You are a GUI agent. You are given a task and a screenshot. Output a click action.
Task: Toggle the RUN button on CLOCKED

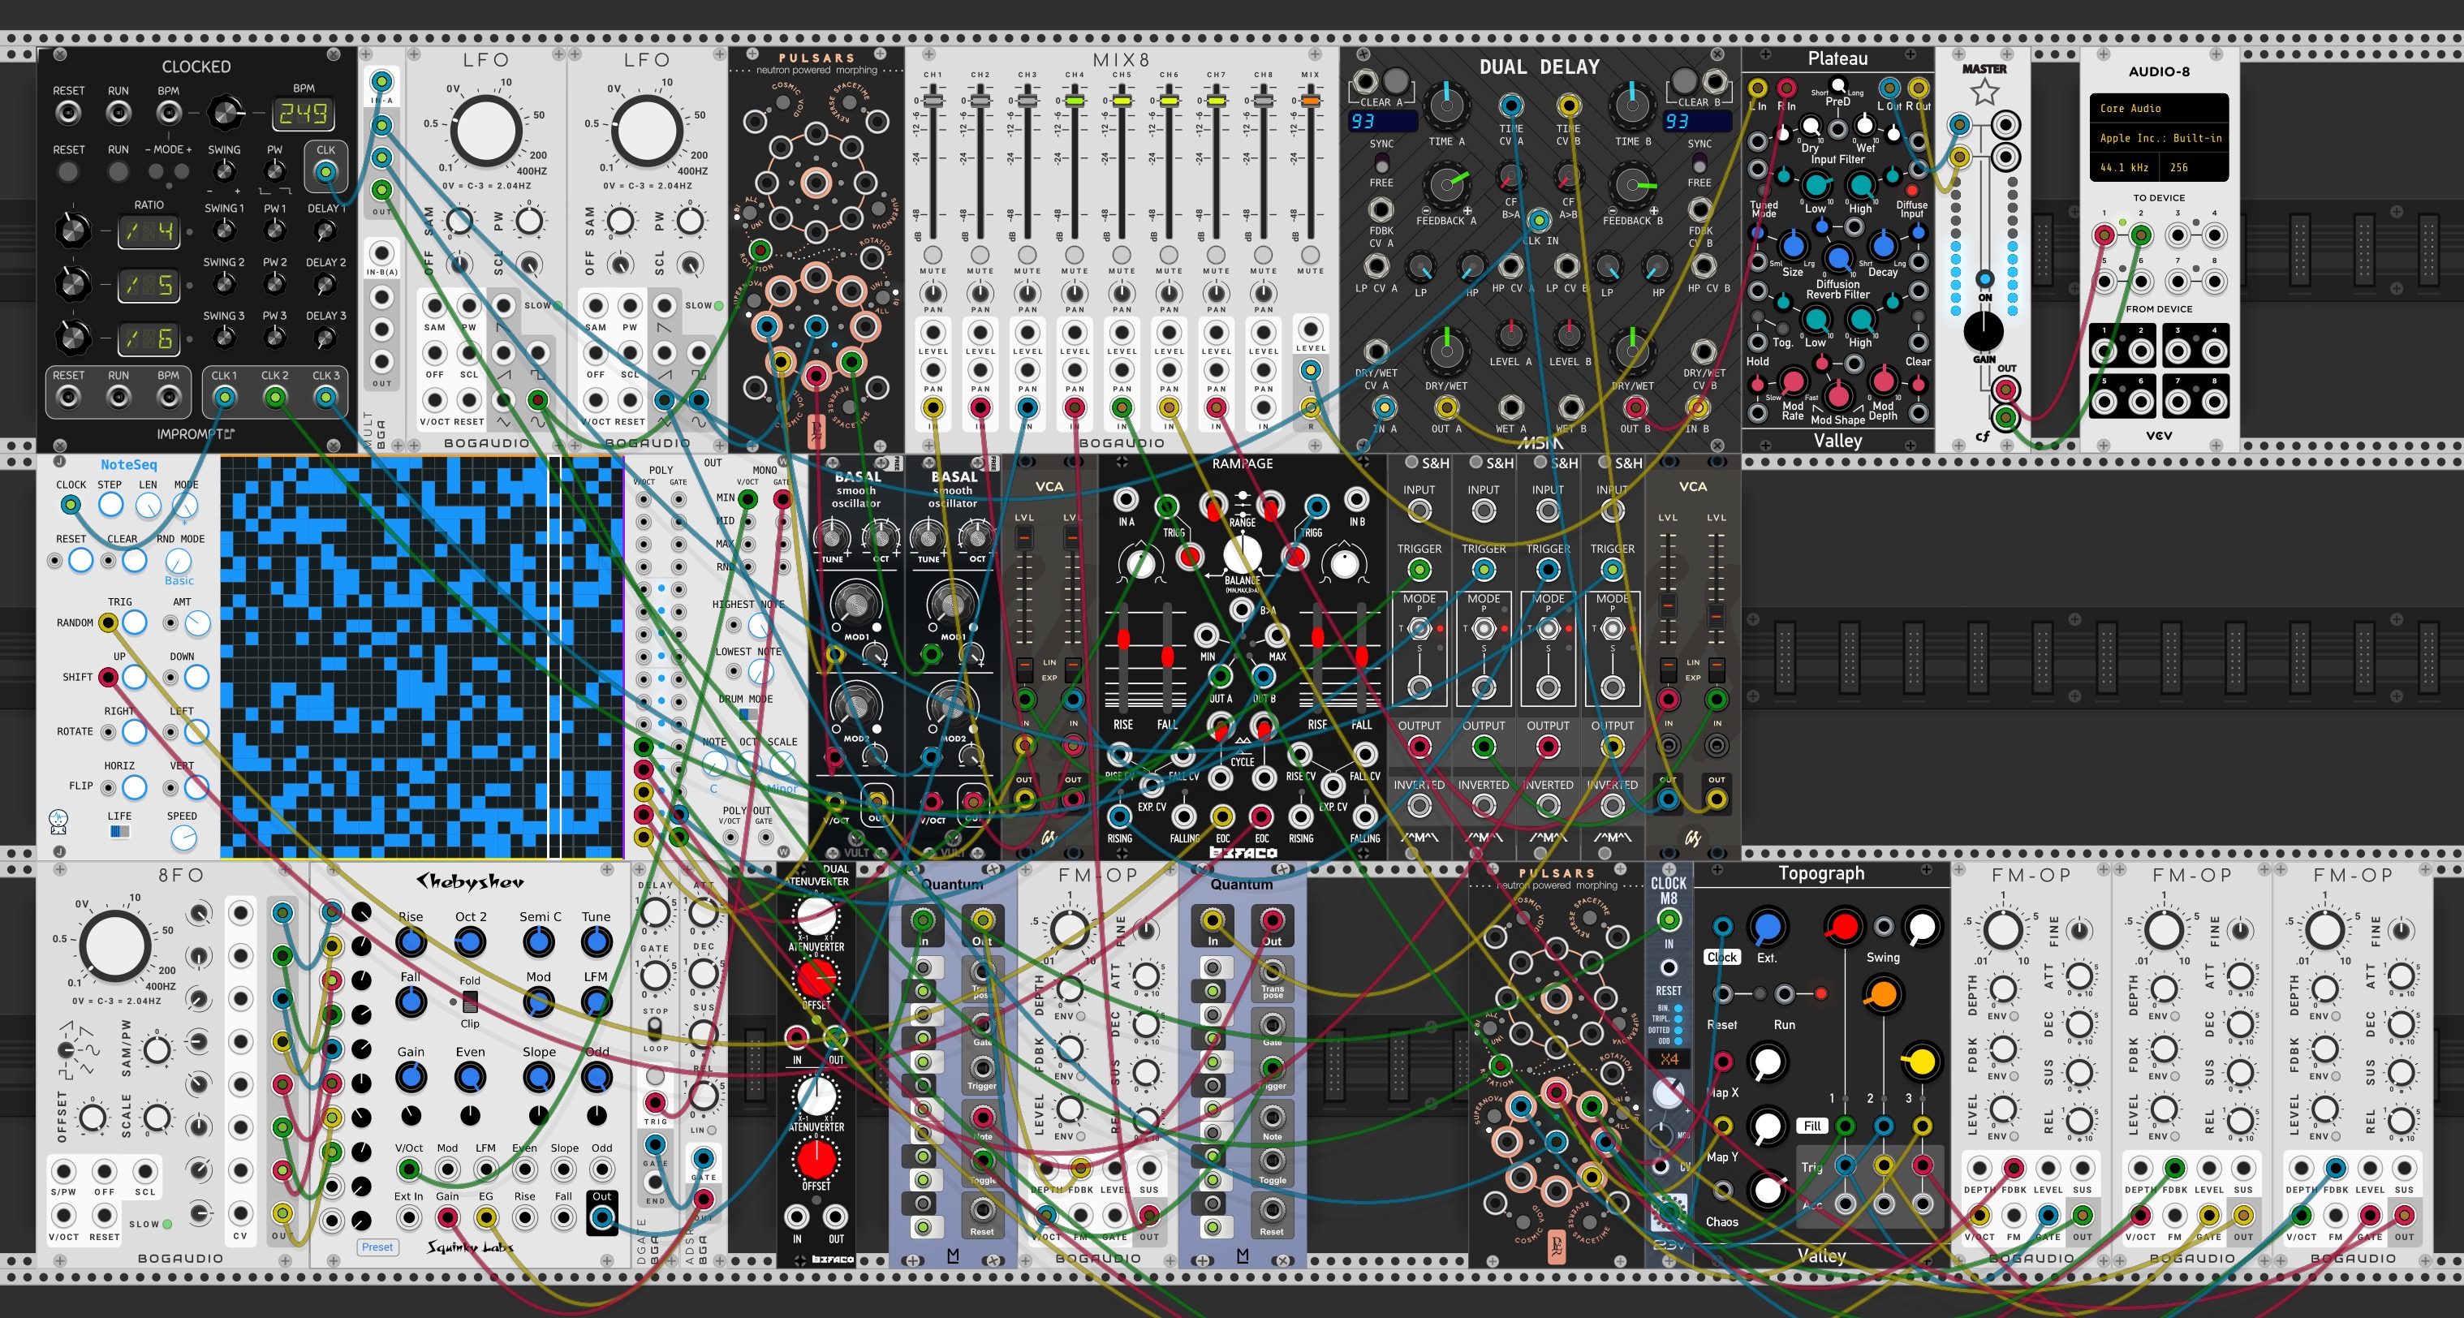point(118,172)
